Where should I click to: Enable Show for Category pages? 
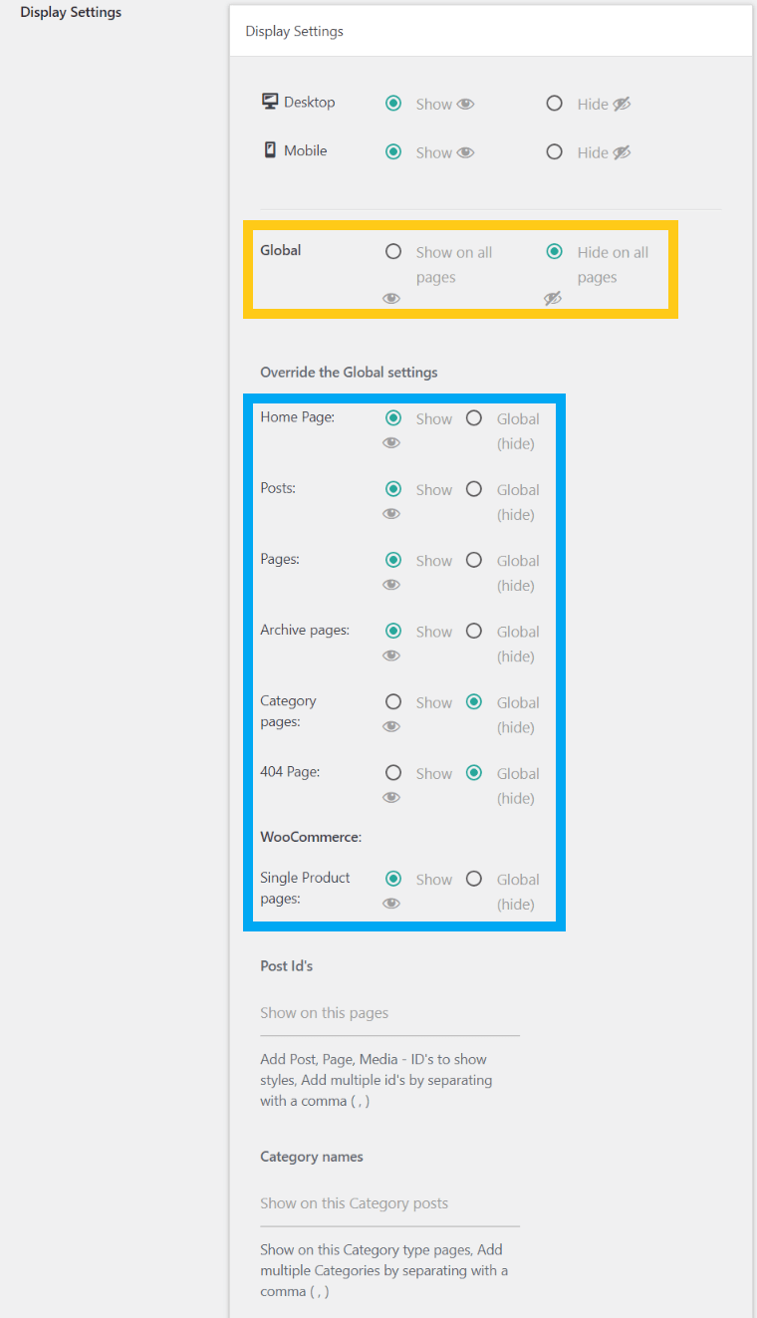click(x=393, y=702)
